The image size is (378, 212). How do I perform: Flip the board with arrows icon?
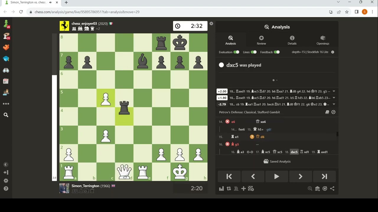(x=229, y=189)
